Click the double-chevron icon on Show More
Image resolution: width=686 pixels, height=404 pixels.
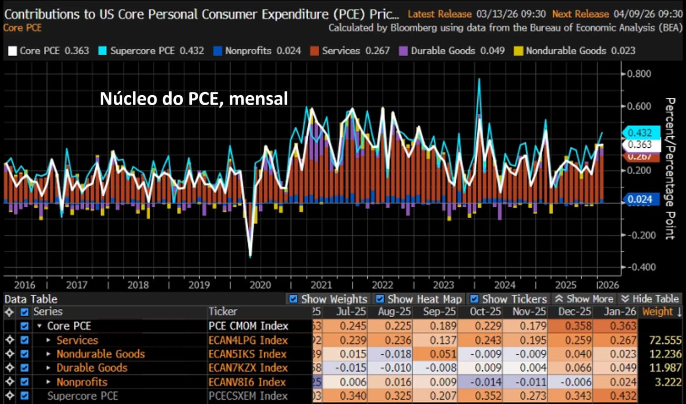tap(559, 299)
